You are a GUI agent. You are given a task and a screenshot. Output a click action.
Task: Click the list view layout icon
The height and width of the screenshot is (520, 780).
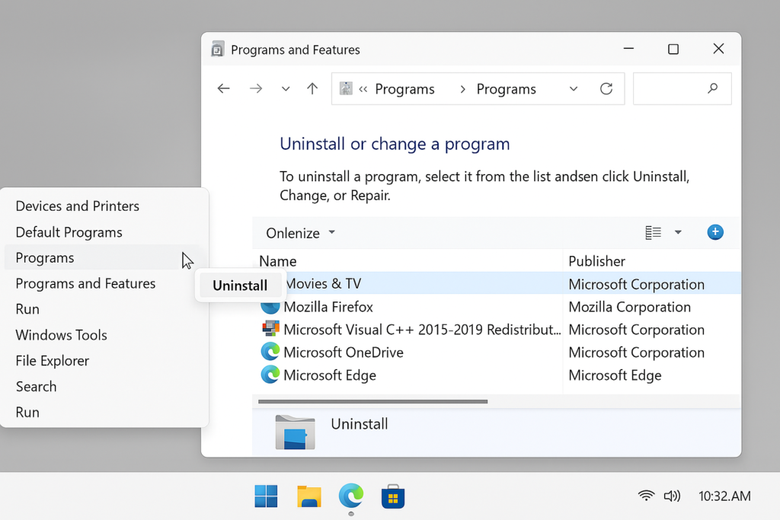[x=653, y=232]
